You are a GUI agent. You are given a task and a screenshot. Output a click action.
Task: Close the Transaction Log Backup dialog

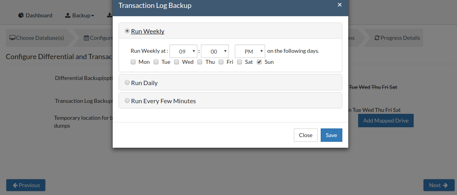pyautogui.click(x=340, y=5)
